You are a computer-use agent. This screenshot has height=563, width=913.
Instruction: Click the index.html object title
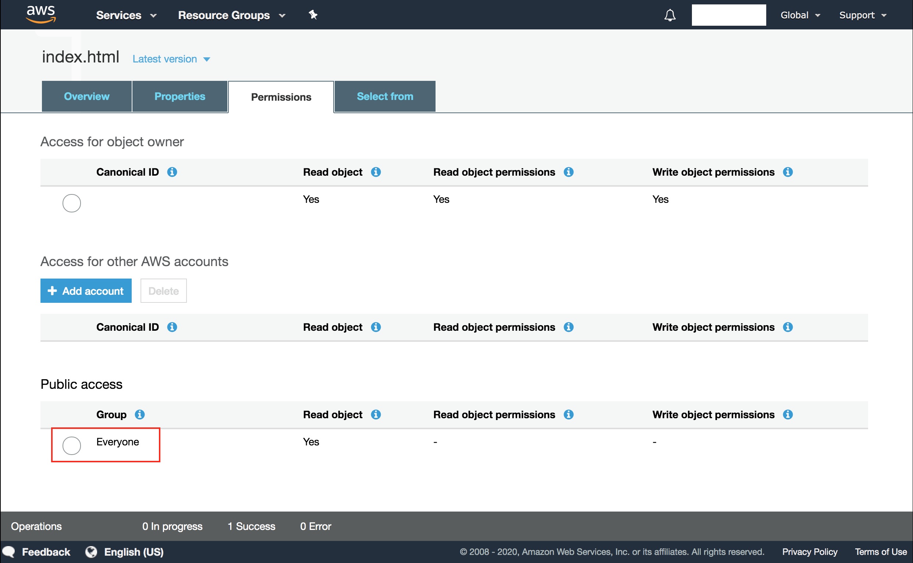click(81, 57)
